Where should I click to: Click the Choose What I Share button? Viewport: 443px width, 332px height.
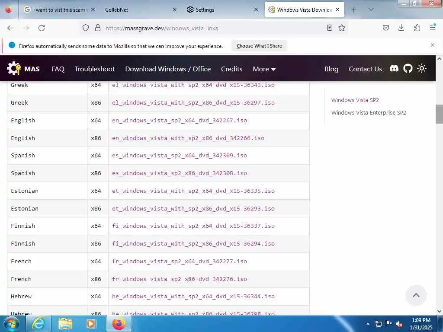(259, 46)
